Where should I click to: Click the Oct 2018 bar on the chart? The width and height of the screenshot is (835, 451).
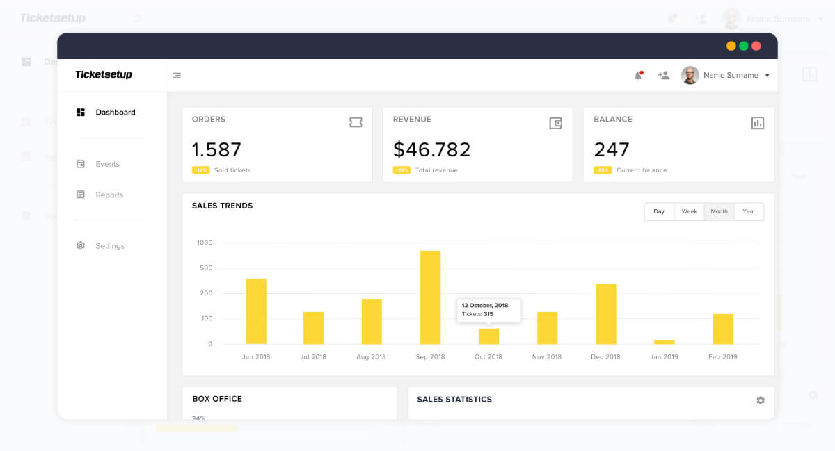tap(488, 337)
